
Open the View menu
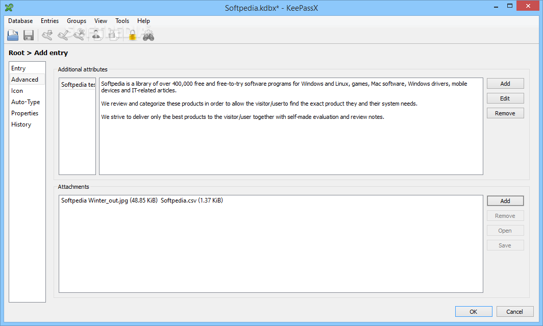tap(101, 21)
